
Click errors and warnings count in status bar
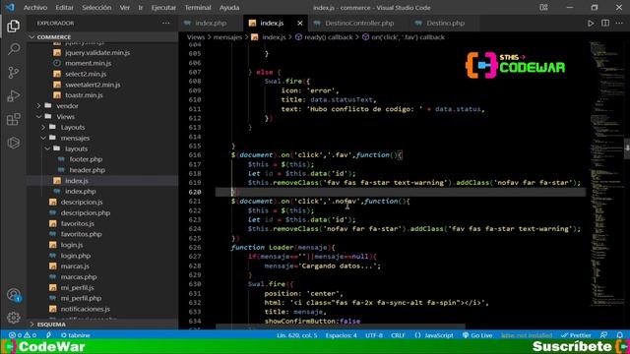[x=23, y=335]
